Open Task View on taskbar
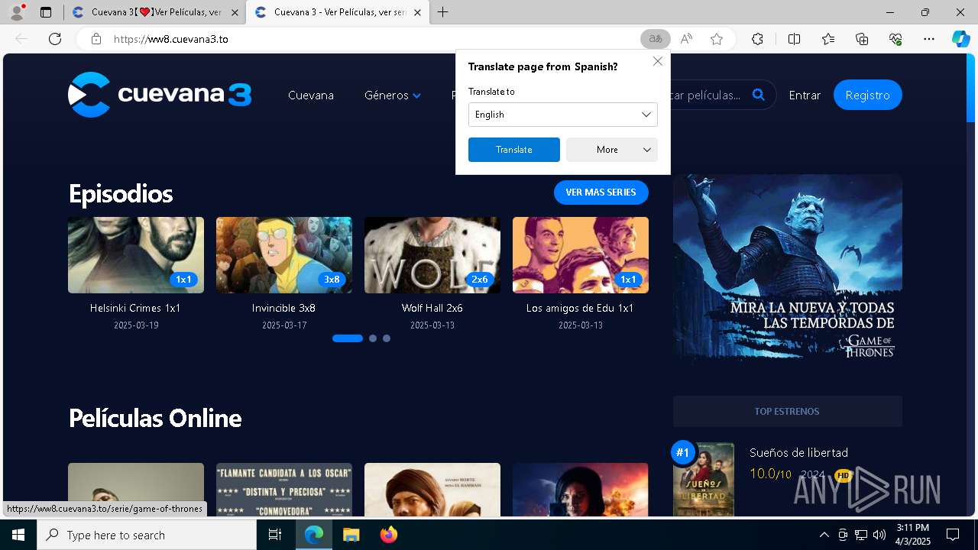Screen dimensions: 978x550 pos(275,535)
